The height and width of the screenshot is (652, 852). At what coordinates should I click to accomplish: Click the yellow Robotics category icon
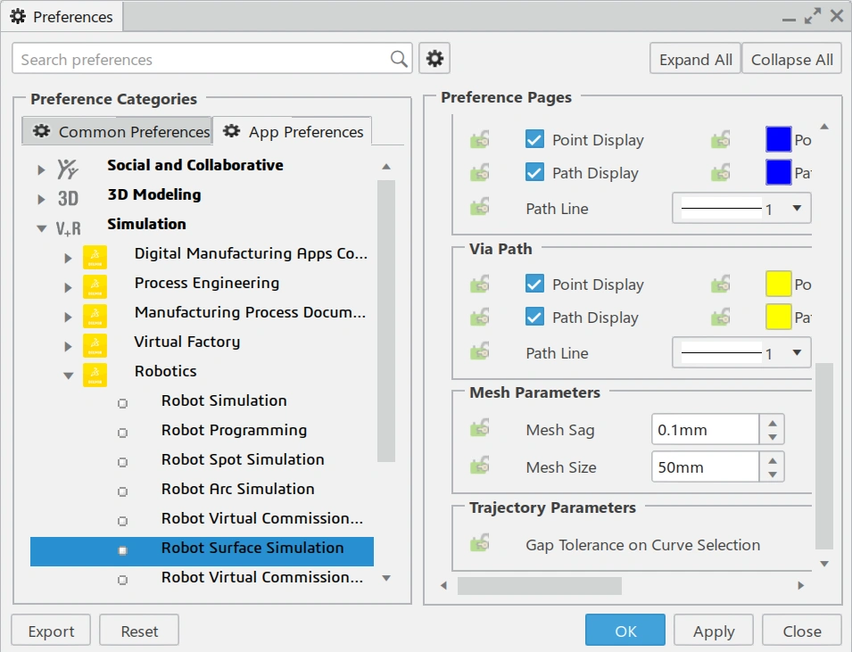coord(95,375)
